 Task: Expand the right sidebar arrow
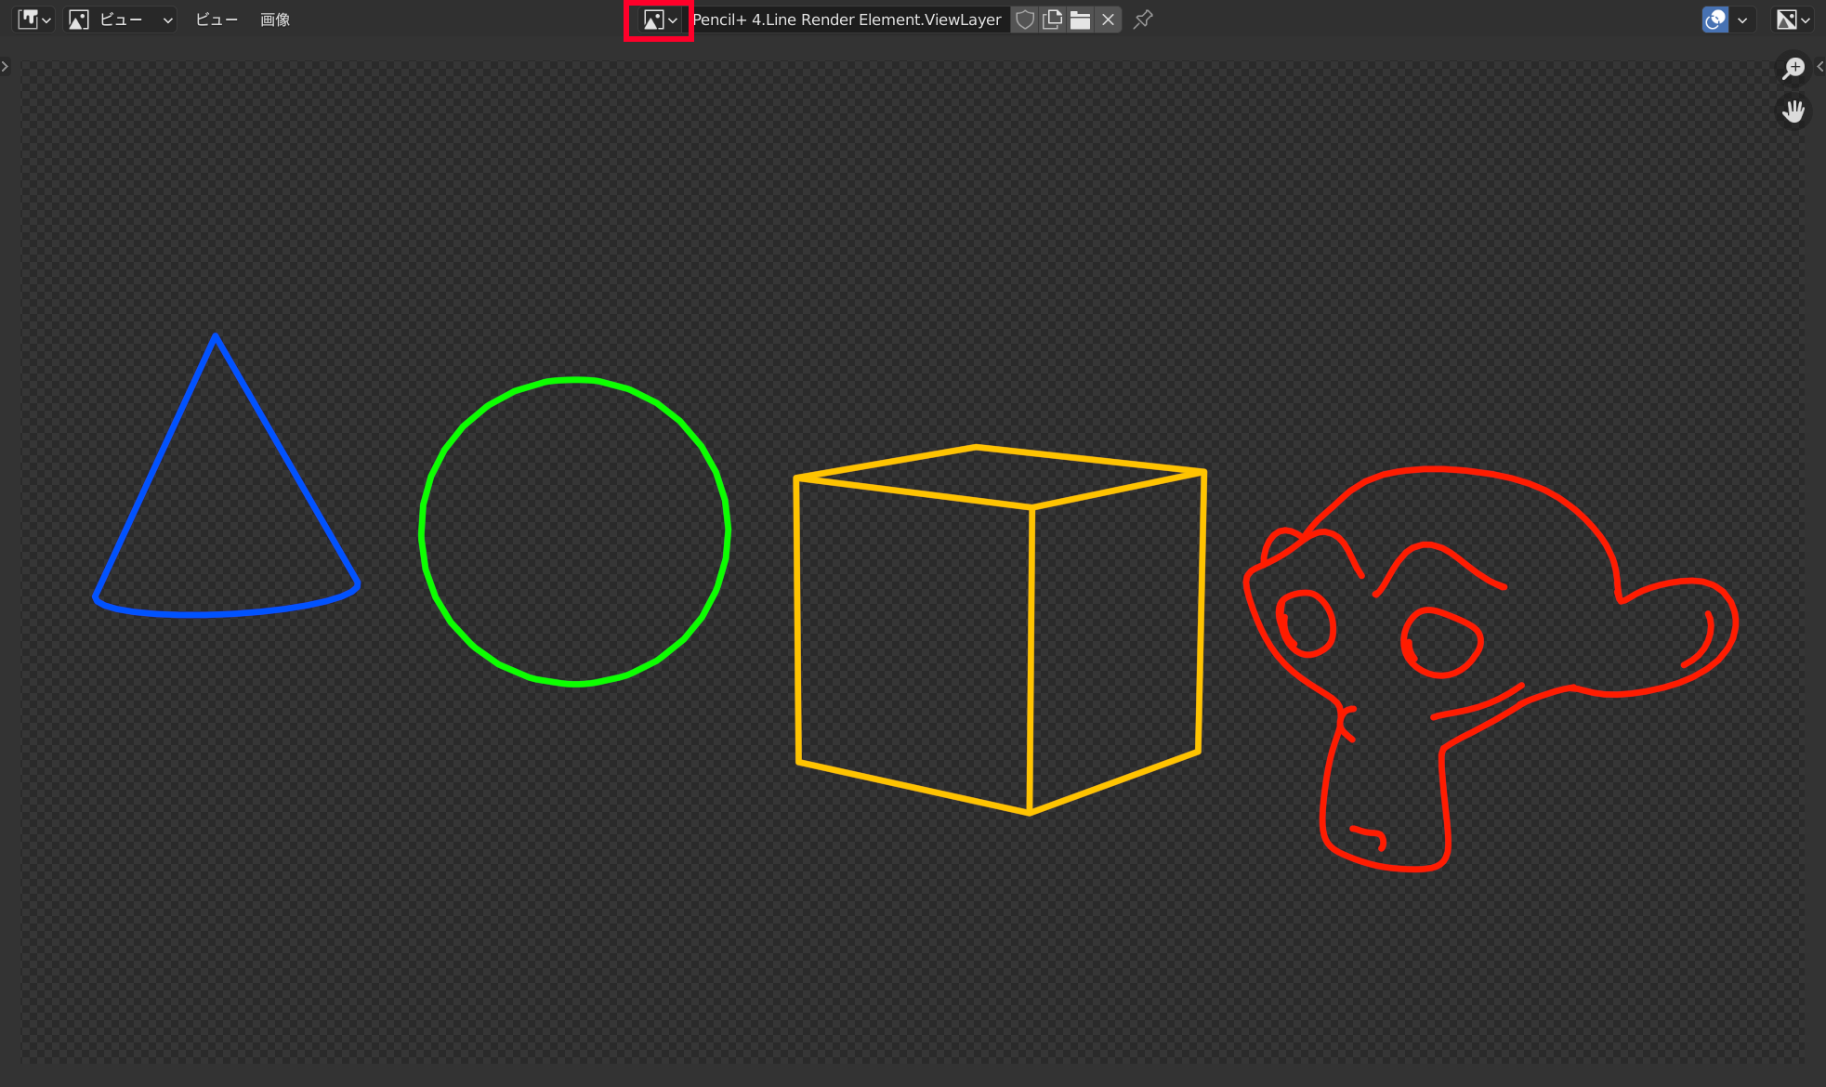click(1819, 66)
